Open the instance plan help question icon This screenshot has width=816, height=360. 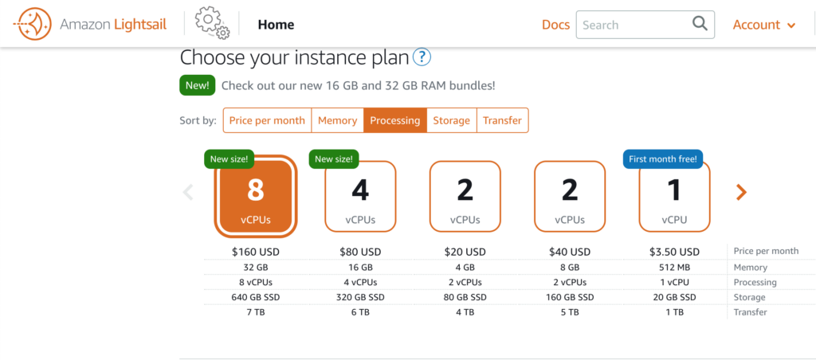click(422, 57)
